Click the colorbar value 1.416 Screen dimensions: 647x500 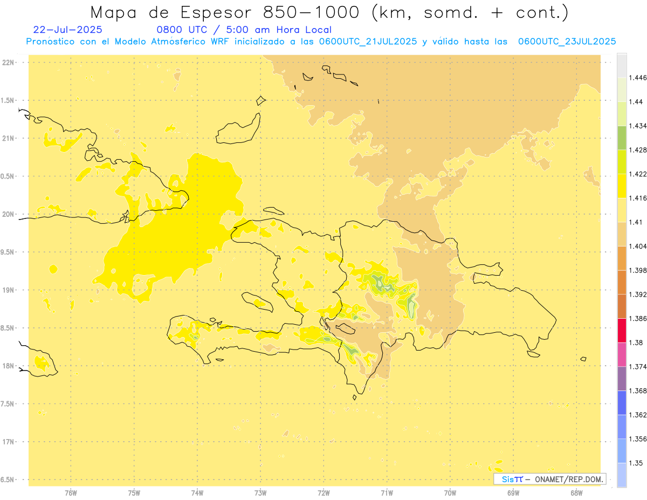639,198
